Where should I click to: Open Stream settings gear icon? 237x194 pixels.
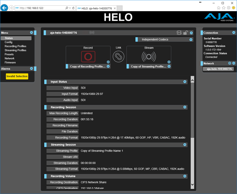coord(169,62)
